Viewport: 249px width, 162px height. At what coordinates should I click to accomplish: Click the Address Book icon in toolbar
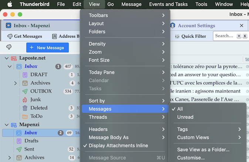pos(54,36)
